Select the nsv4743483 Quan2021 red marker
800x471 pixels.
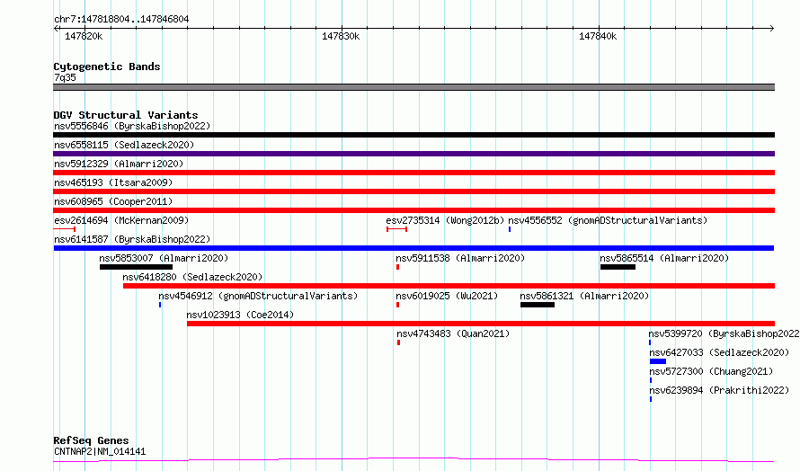[398, 343]
